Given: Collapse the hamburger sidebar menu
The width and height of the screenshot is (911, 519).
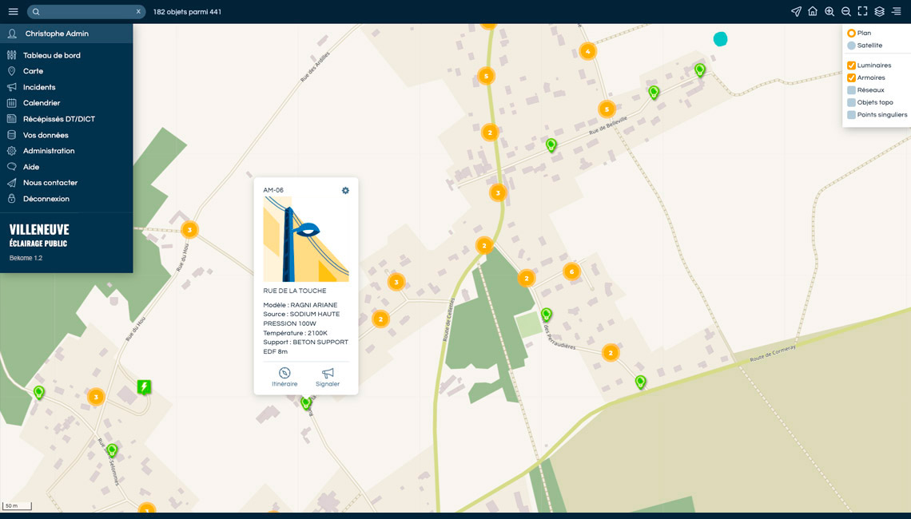Looking at the screenshot, I should 13,12.
